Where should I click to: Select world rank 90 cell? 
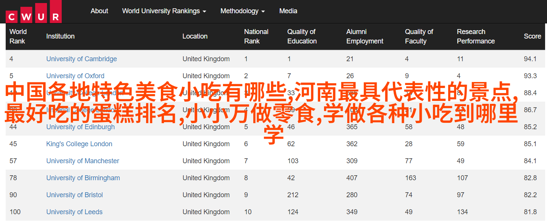(13, 195)
